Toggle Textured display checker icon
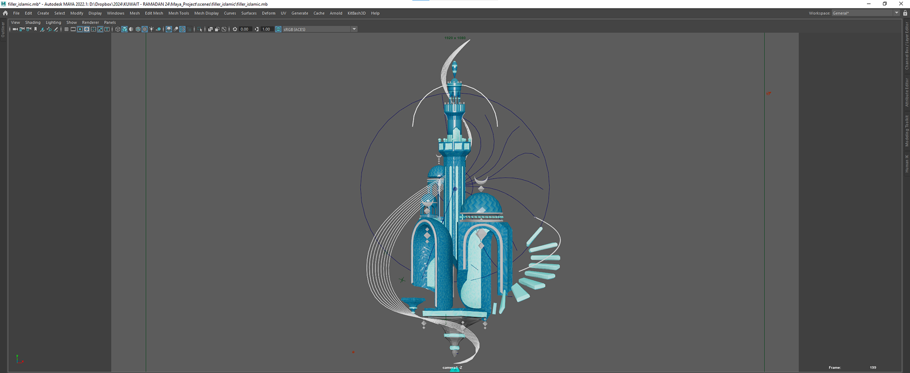Screen dimensions: 910x373 click(145, 29)
